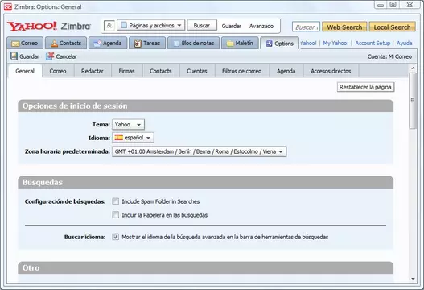Screen dimensions: 424x290
Task: Select the Agenda options subtab
Action: pyautogui.click(x=286, y=71)
